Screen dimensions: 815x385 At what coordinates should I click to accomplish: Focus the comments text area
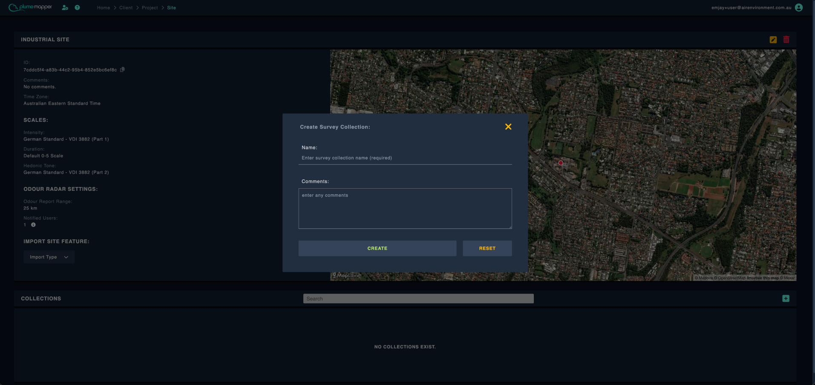point(405,209)
